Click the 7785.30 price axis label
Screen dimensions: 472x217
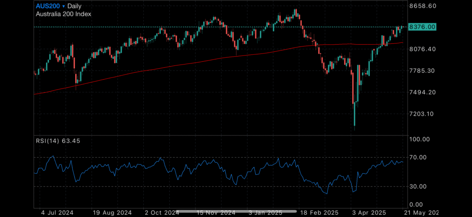[423, 71]
